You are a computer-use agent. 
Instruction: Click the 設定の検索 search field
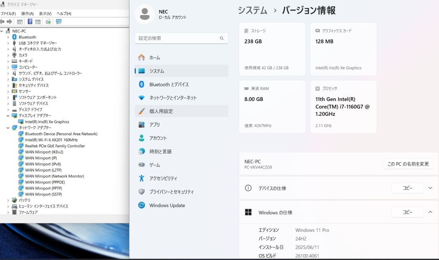[181, 38]
